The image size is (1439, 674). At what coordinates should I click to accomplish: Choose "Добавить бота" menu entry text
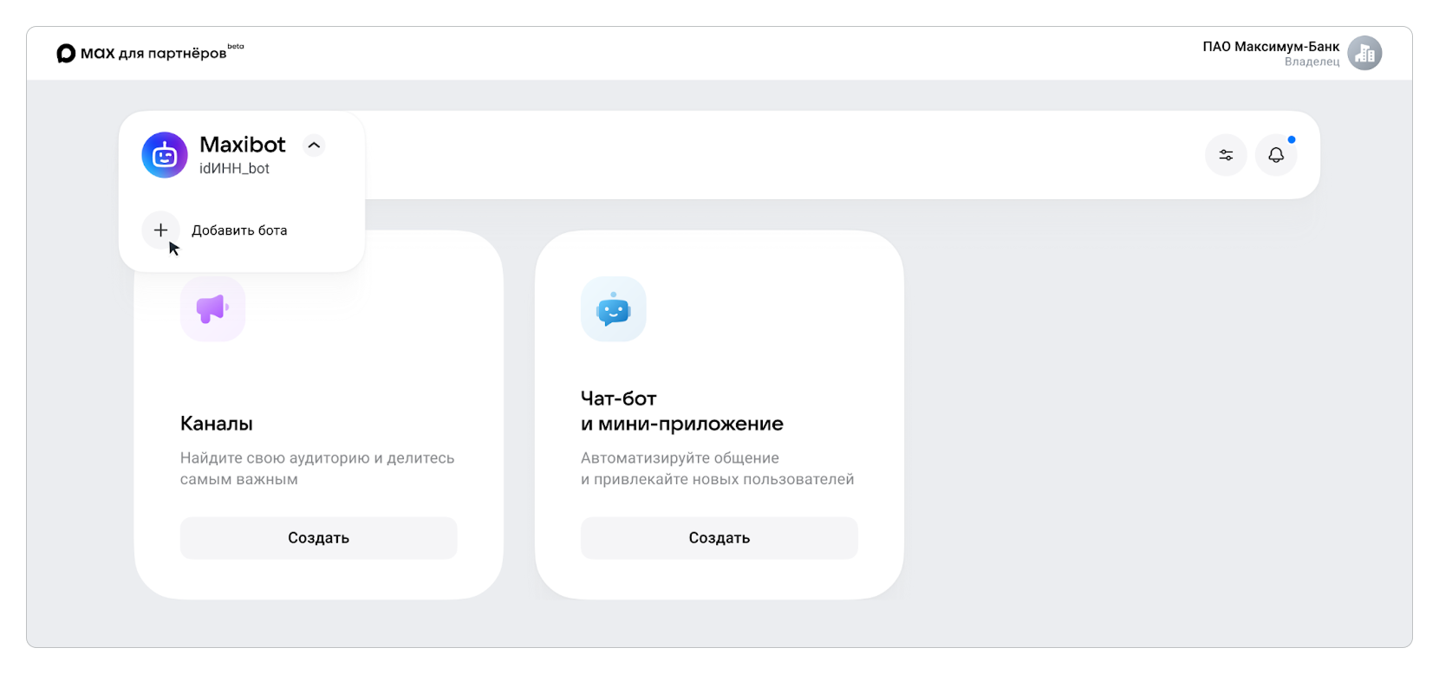[239, 230]
